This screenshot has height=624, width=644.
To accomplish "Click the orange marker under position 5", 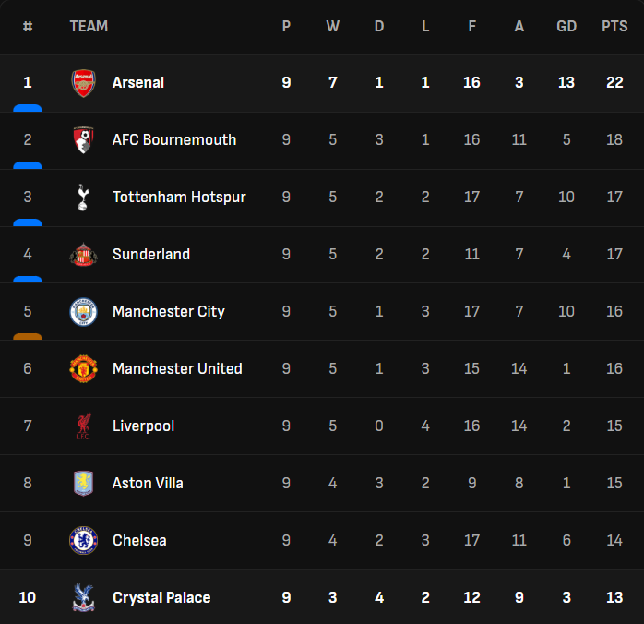I will (28, 336).
